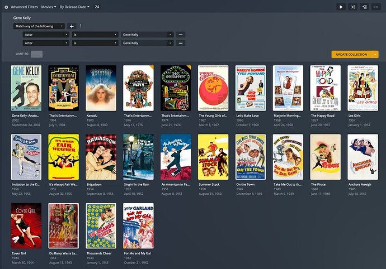Click The Happy Road title text
Image resolution: width=386 pixels, height=269 pixels.
tap(323, 116)
